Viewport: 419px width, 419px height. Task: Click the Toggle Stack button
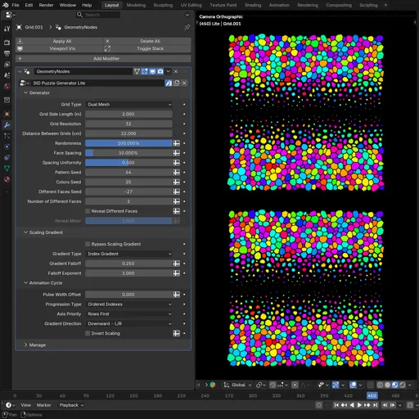(x=147, y=48)
